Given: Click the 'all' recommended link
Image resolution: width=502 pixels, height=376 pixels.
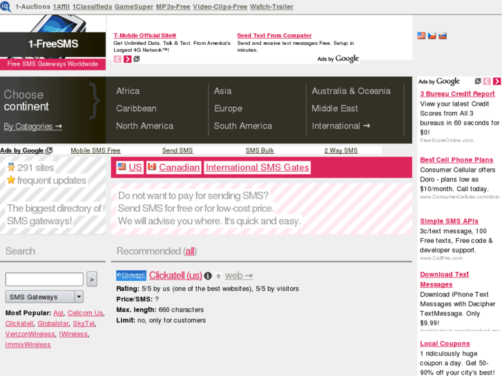Looking at the screenshot, I should (x=190, y=251).
